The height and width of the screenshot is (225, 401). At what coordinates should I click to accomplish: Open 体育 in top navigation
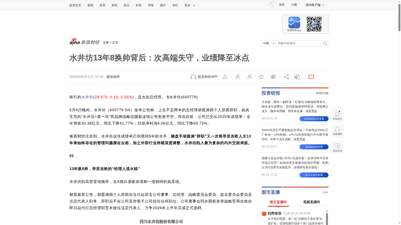[x=102, y=5]
